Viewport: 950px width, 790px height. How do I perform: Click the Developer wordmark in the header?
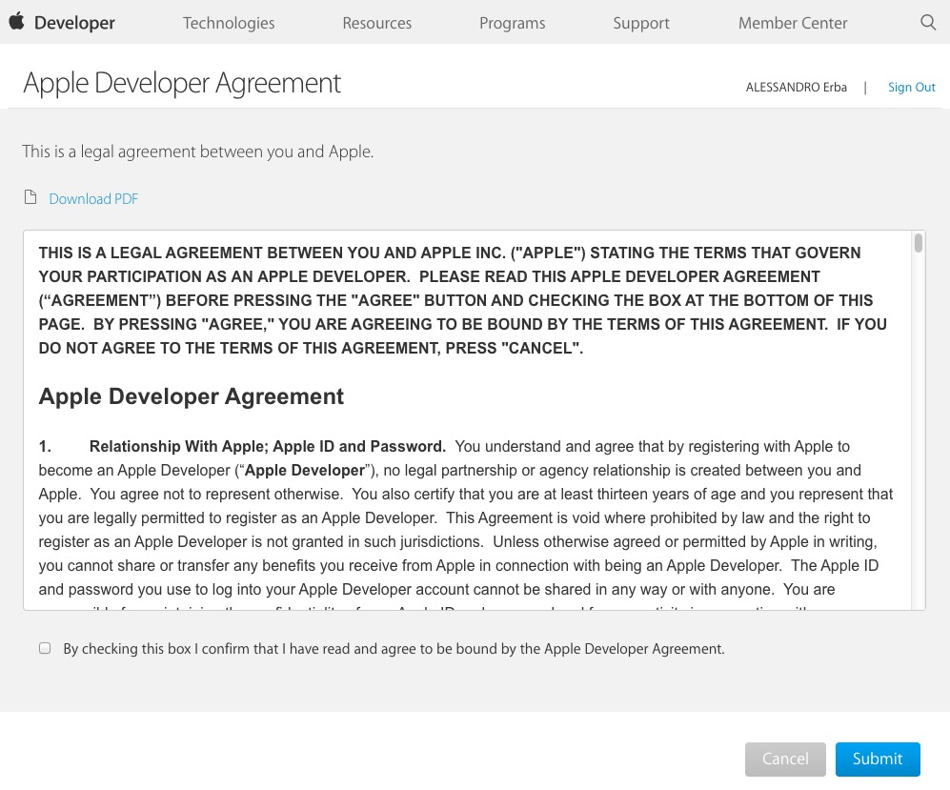click(x=74, y=23)
